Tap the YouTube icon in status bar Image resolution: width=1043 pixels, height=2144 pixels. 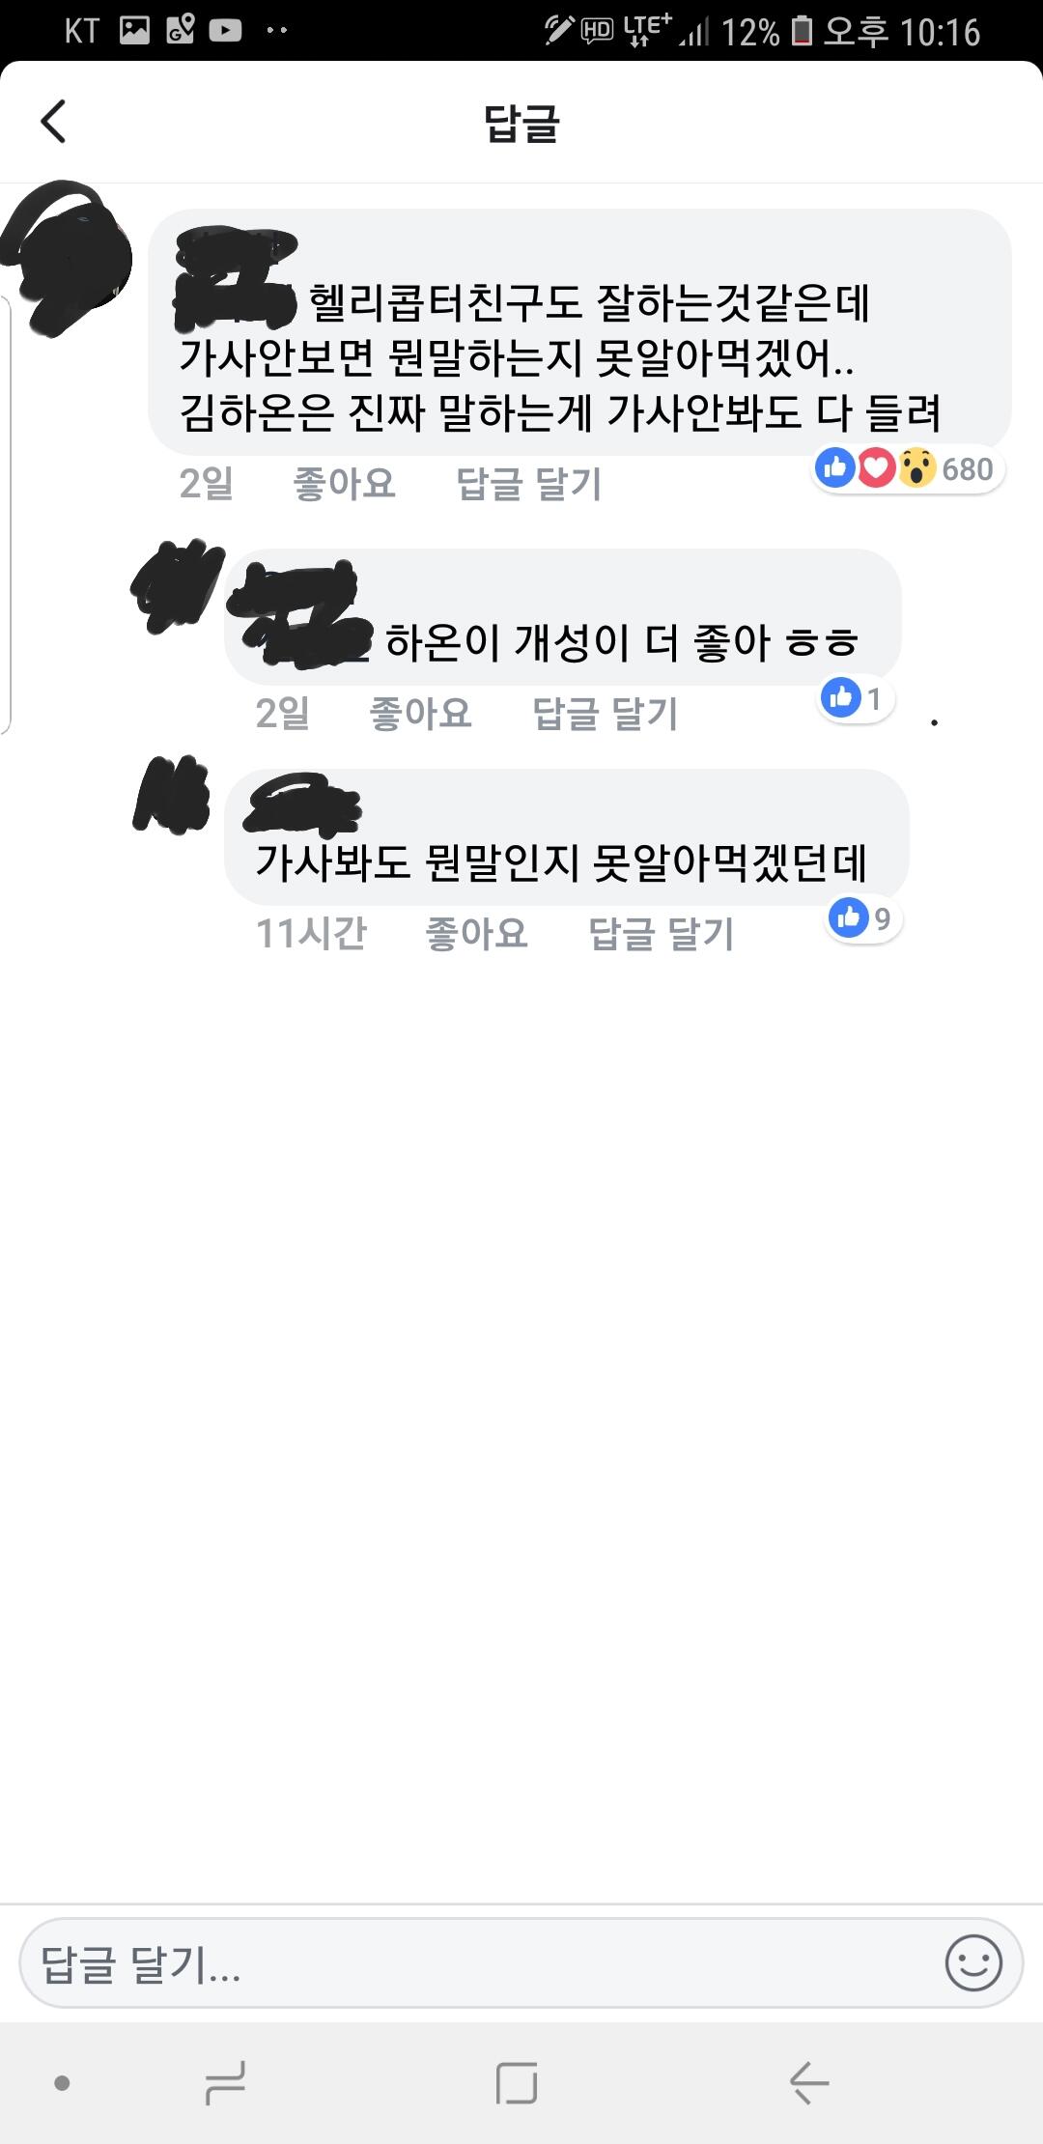225,31
